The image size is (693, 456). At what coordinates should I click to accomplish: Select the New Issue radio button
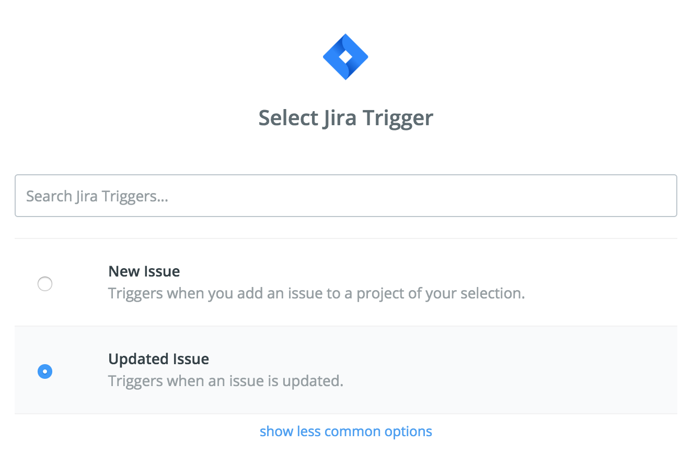[45, 284]
